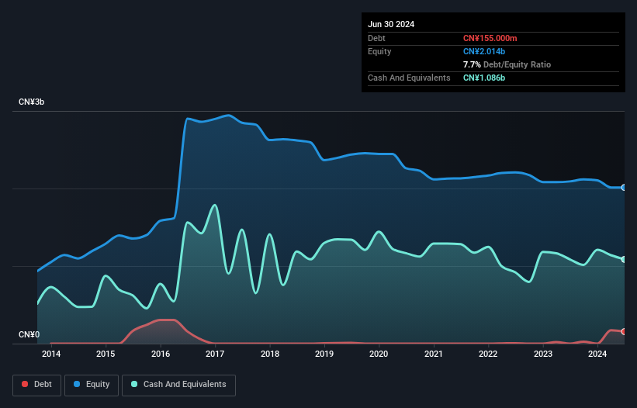The image size is (637, 408).
Task: Select the 2024 x-axis label
Action: pos(597,354)
